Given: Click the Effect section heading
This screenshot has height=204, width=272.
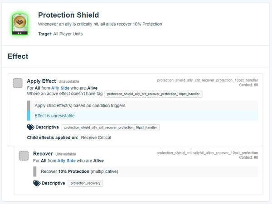Looking at the screenshot, I should (x=18, y=56).
